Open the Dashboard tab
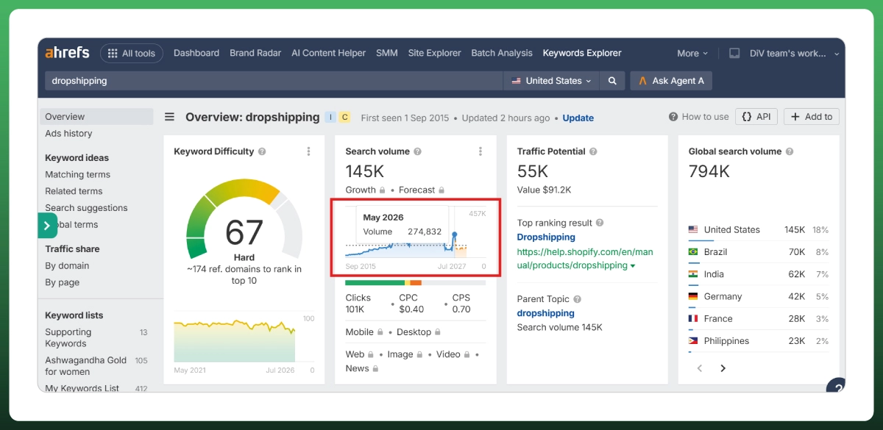This screenshot has width=883, height=430. (196, 53)
